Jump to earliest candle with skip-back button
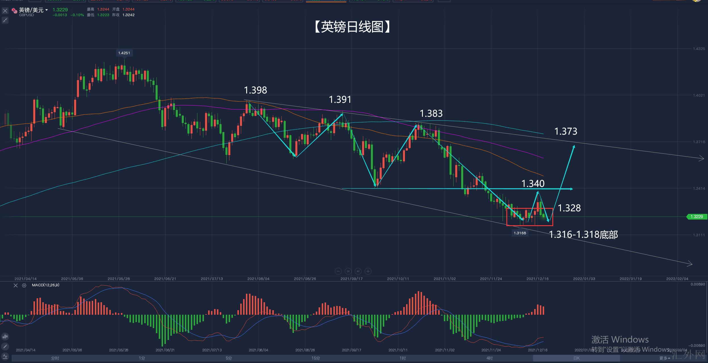Viewport: 708px width, 363px height. click(348, 271)
